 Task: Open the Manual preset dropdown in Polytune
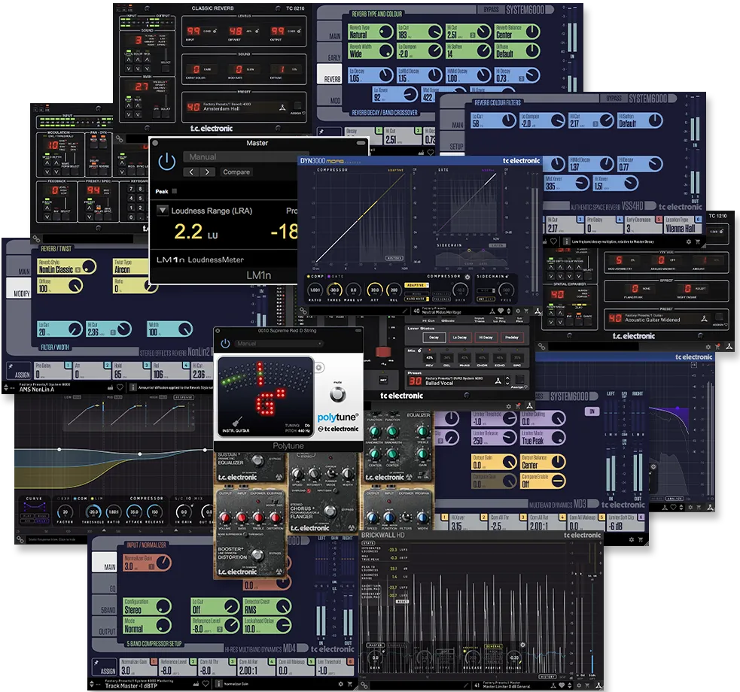point(279,344)
